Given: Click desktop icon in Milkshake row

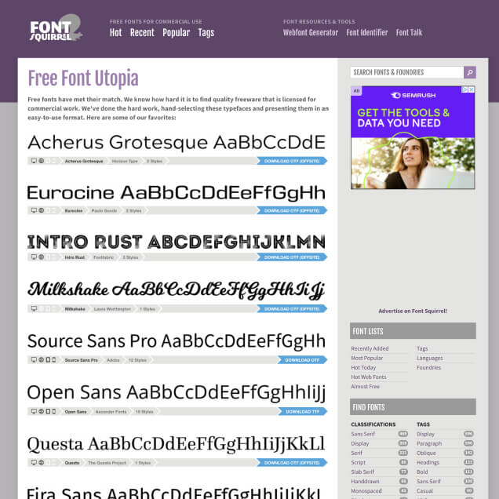Looking at the screenshot, I should pyautogui.click(x=34, y=308).
